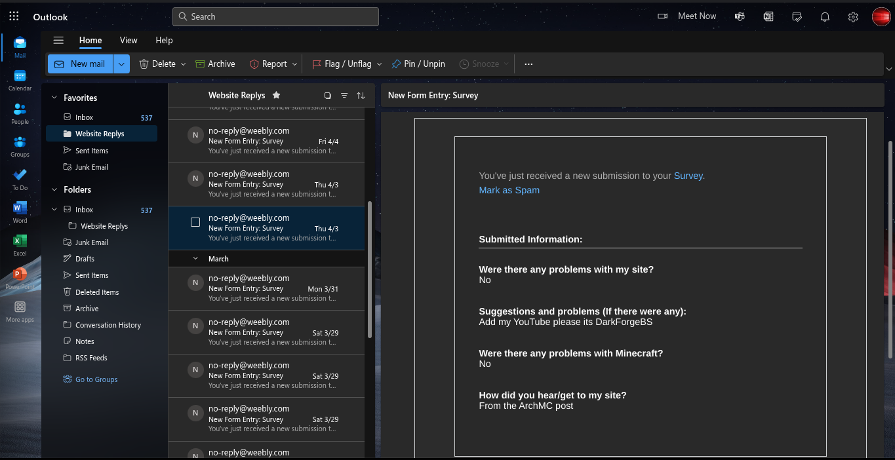Expand the New mail dropdown arrow
This screenshot has height=460, width=895.
coord(121,64)
